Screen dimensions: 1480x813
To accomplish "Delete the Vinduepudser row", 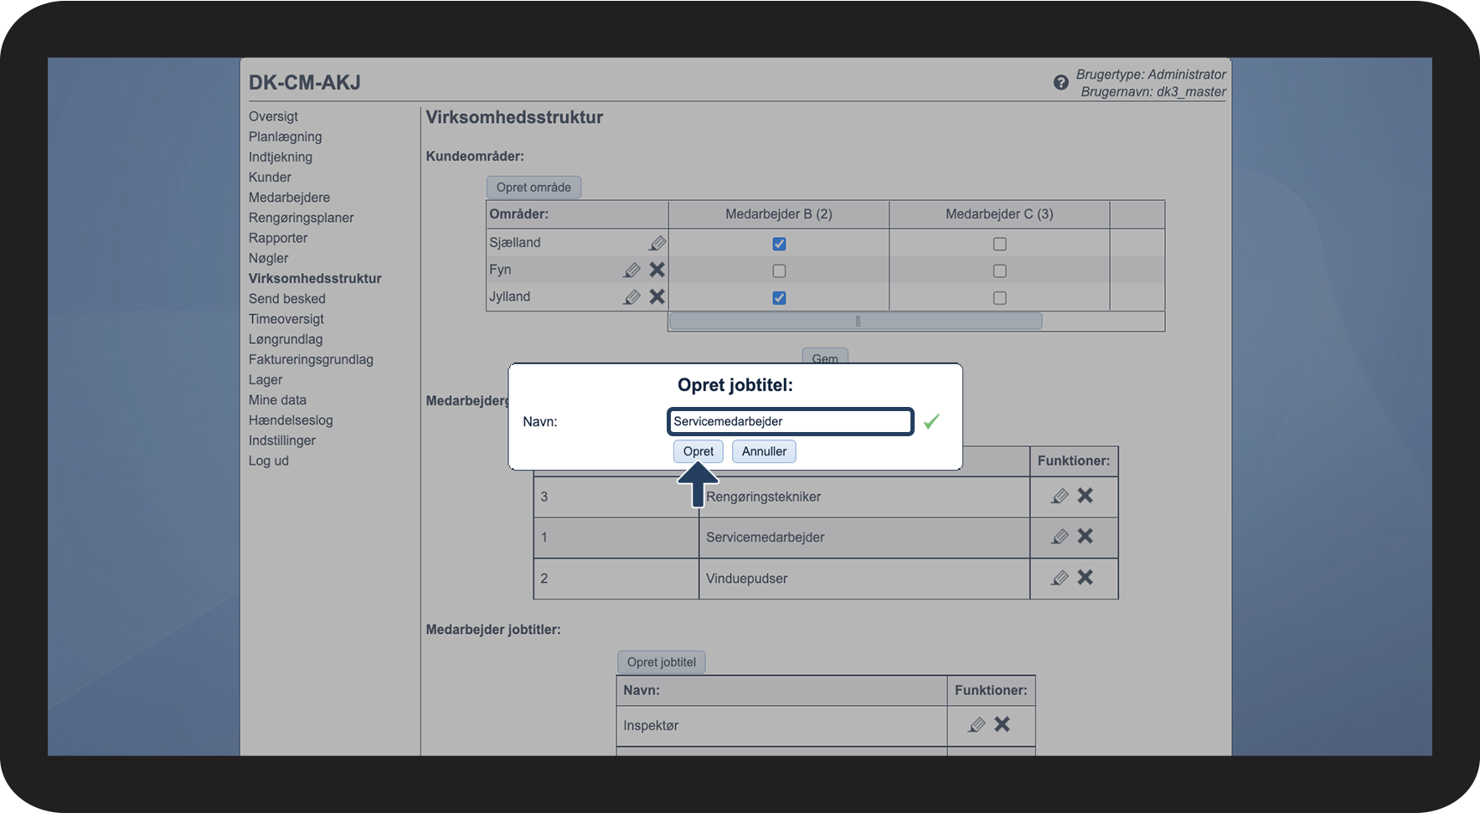I will pos(1086,577).
